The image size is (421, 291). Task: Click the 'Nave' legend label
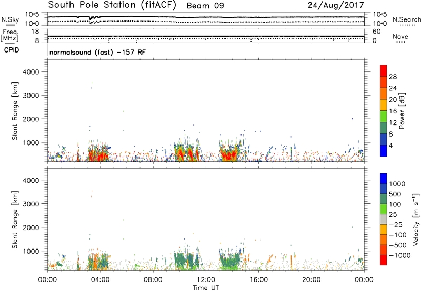(x=400, y=36)
